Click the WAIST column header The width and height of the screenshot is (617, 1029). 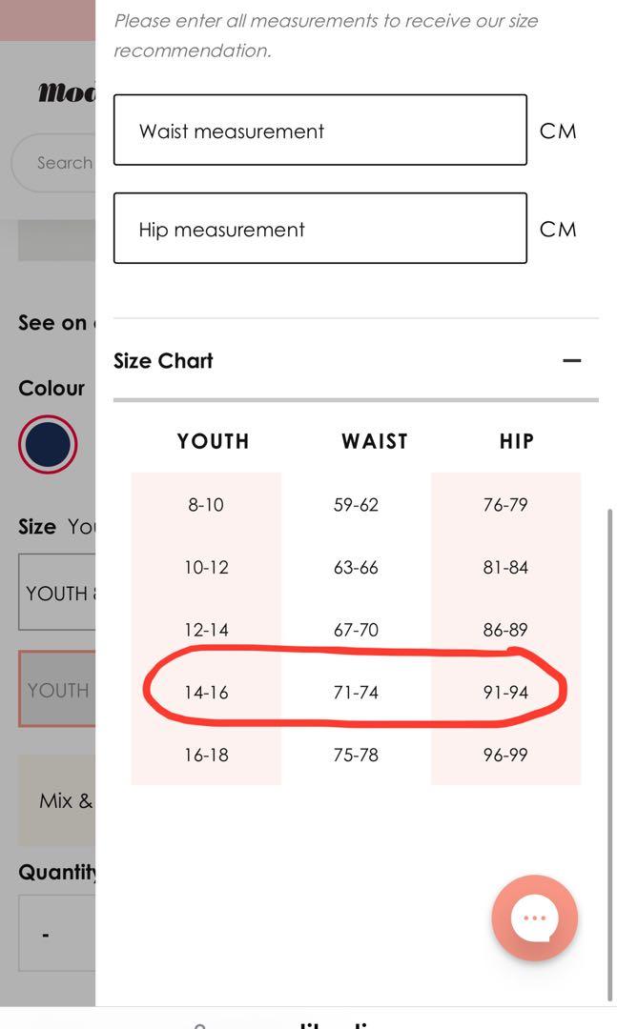(x=374, y=441)
